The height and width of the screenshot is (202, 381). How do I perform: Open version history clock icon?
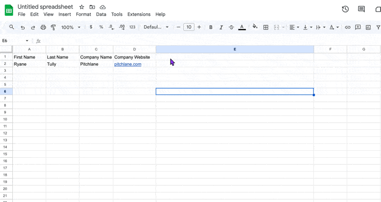345,9
